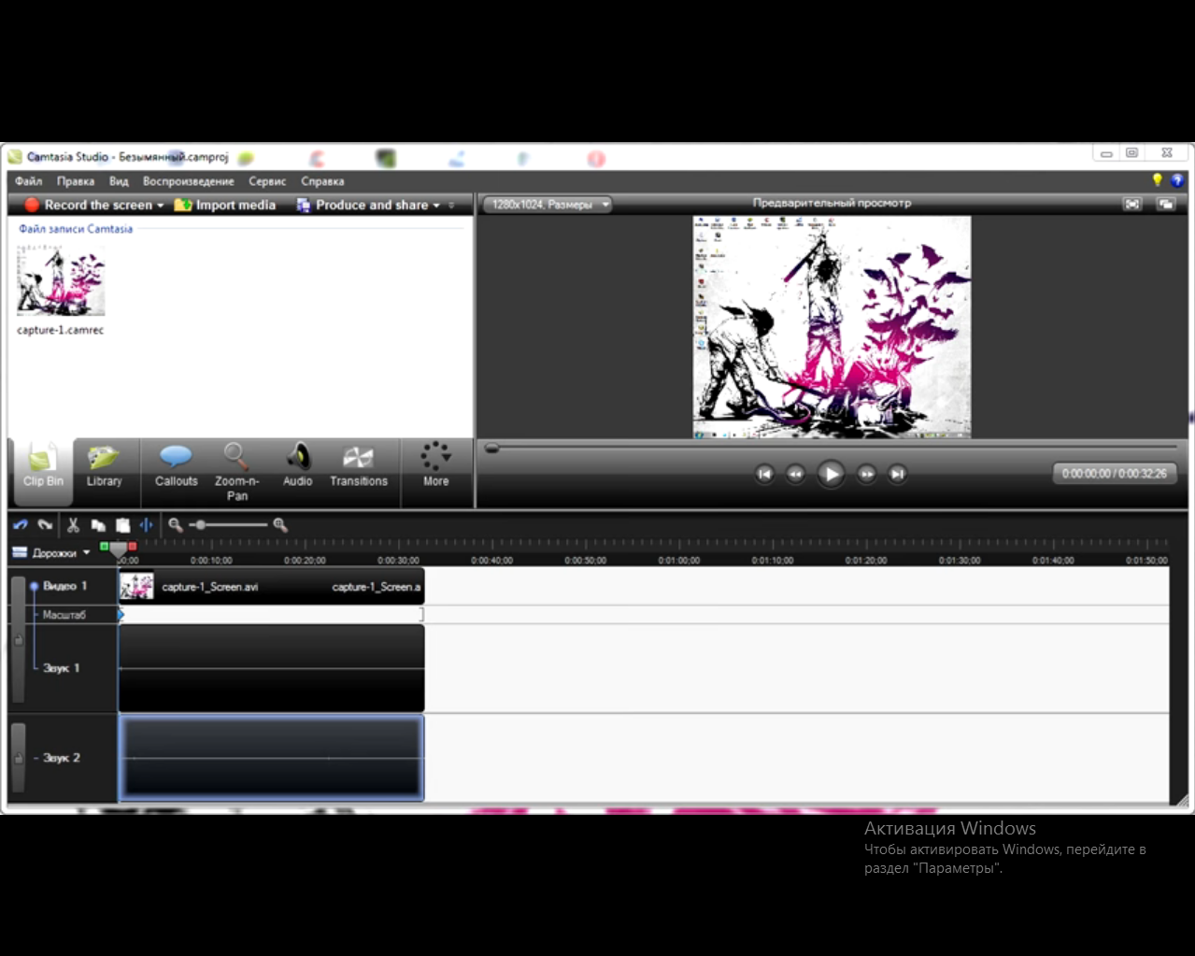Copy the selection in the timeline toolbar

tap(97, 525)
